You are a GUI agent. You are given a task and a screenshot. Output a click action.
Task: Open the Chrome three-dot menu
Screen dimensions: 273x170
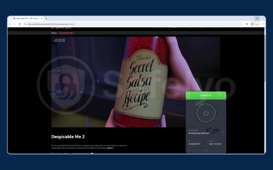(x=263, y=24)
